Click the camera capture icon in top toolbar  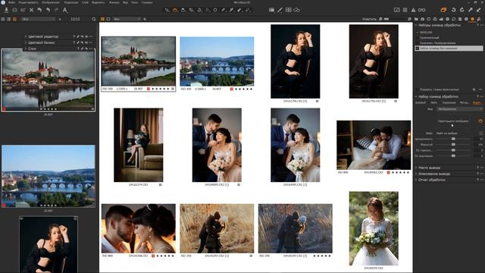14,10
